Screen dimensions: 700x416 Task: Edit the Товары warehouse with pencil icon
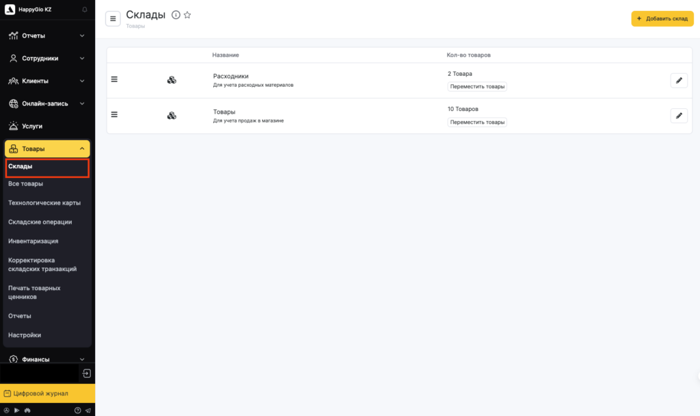click(x=678, y=116)
